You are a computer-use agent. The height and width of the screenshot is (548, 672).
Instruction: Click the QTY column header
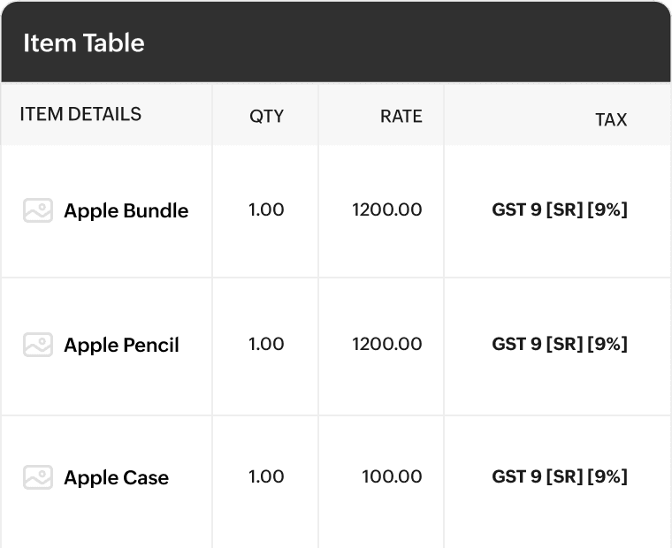click(266, 117)
